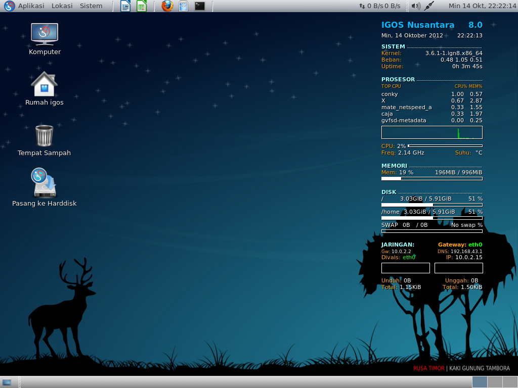This screenshot has height=388, width=518.
Task: Open the Lokasi menu
Action: click(63, 6)
